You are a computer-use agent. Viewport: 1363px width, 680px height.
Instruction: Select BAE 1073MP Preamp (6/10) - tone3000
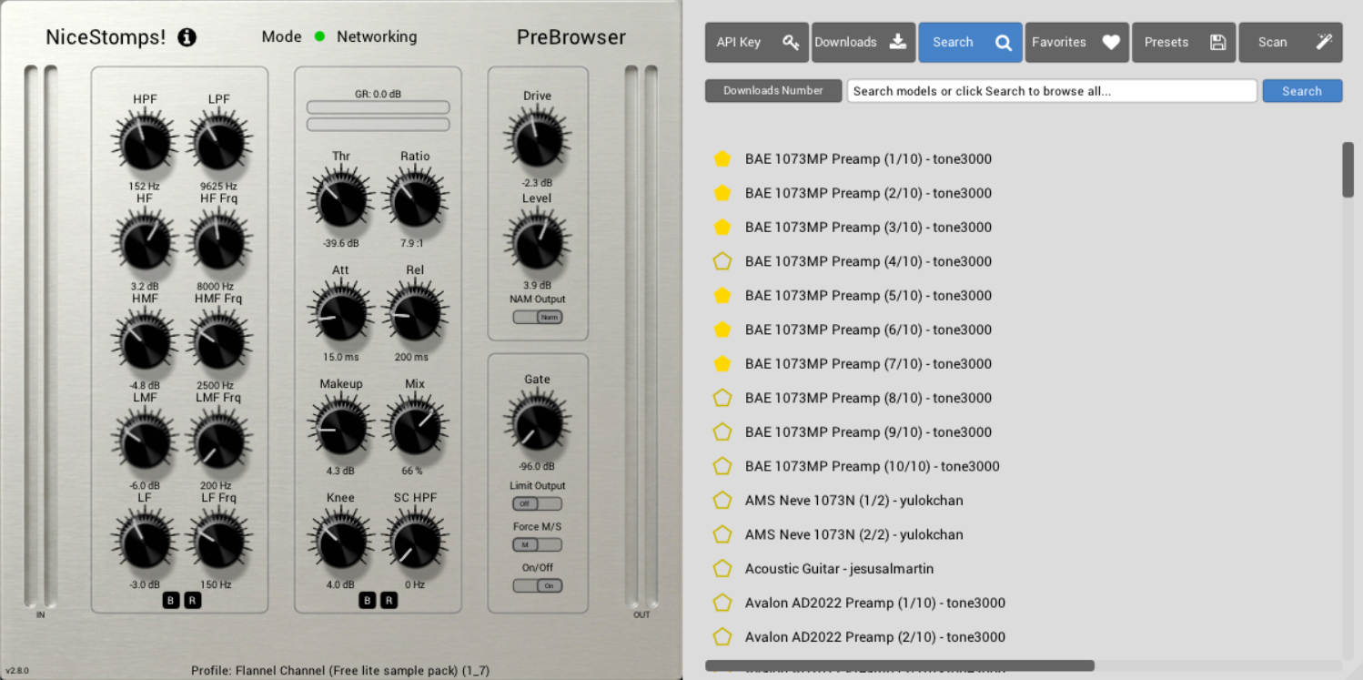[x=868, y=330]
